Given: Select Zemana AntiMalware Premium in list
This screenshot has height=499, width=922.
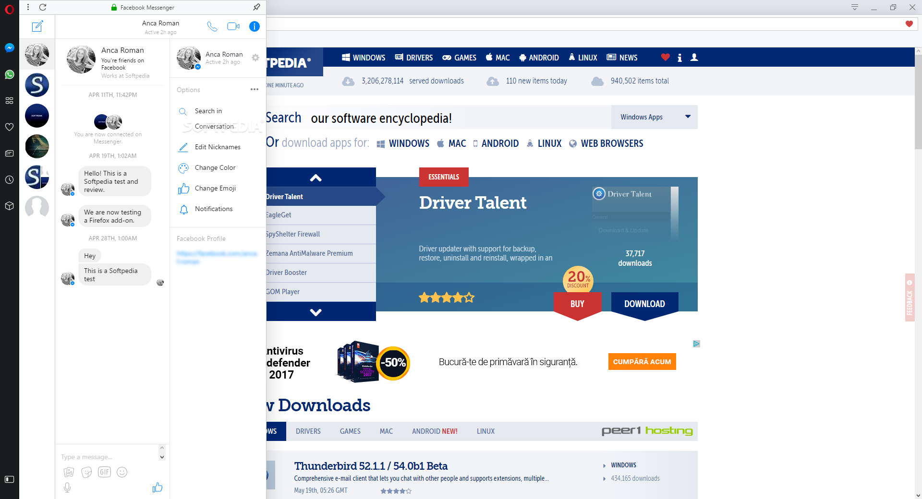Looking at the screenshot, I should (321, 253).
